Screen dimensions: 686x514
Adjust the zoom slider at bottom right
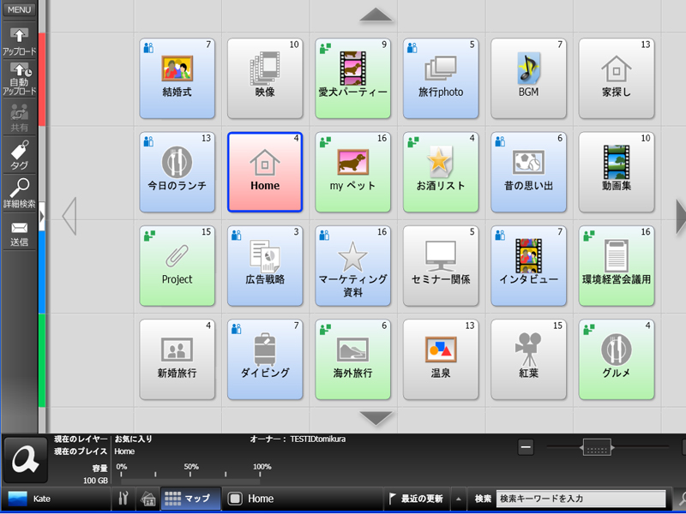tap(596, 446)
